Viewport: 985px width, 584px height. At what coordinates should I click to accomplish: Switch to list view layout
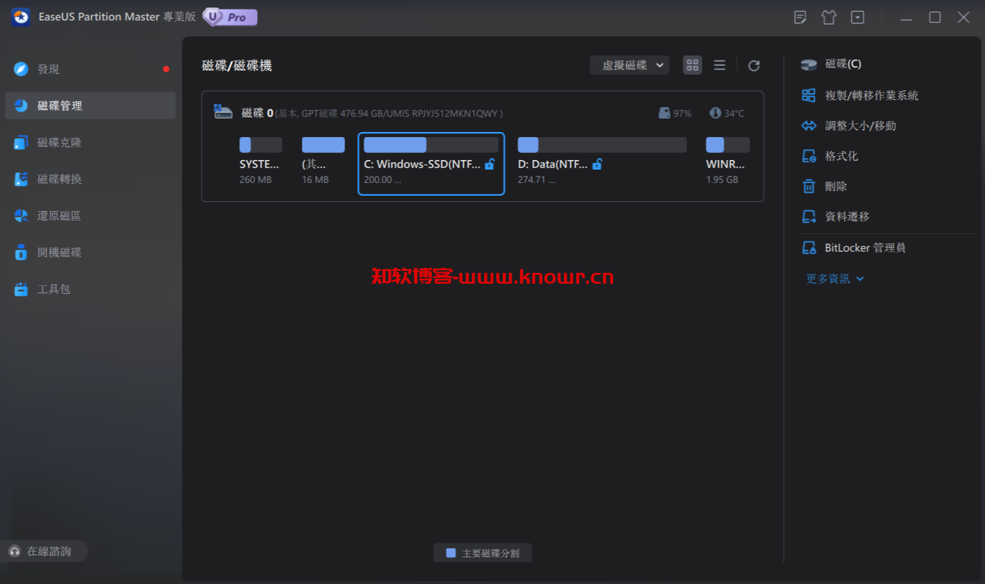point(720,65)
